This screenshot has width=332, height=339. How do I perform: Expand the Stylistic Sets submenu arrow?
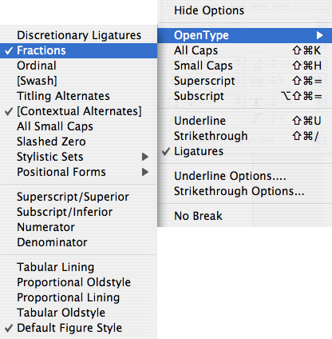click(145, 157)
